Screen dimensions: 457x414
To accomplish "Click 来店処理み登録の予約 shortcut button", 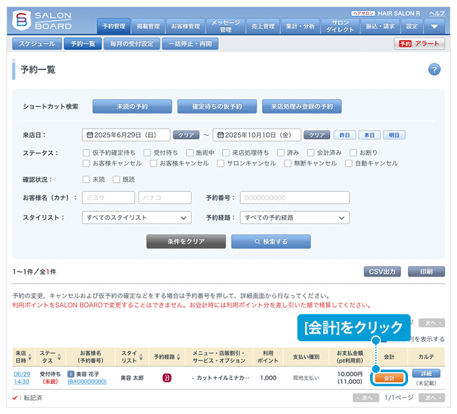I will [x=302, y=106].
